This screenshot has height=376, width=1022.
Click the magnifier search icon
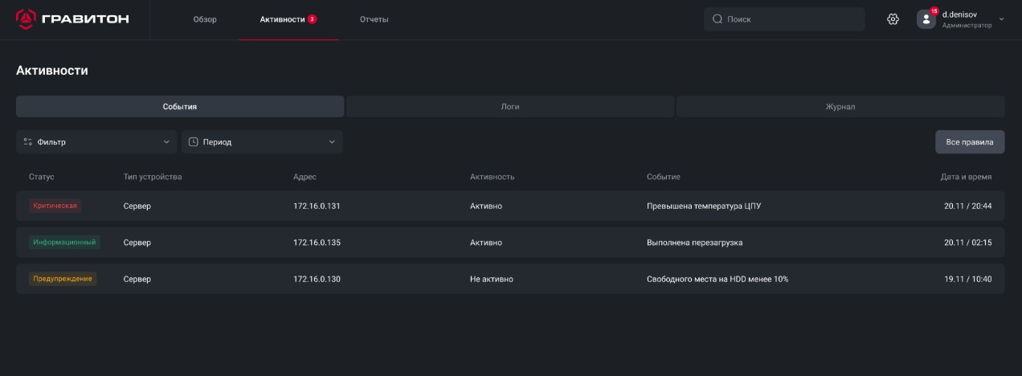717,19
